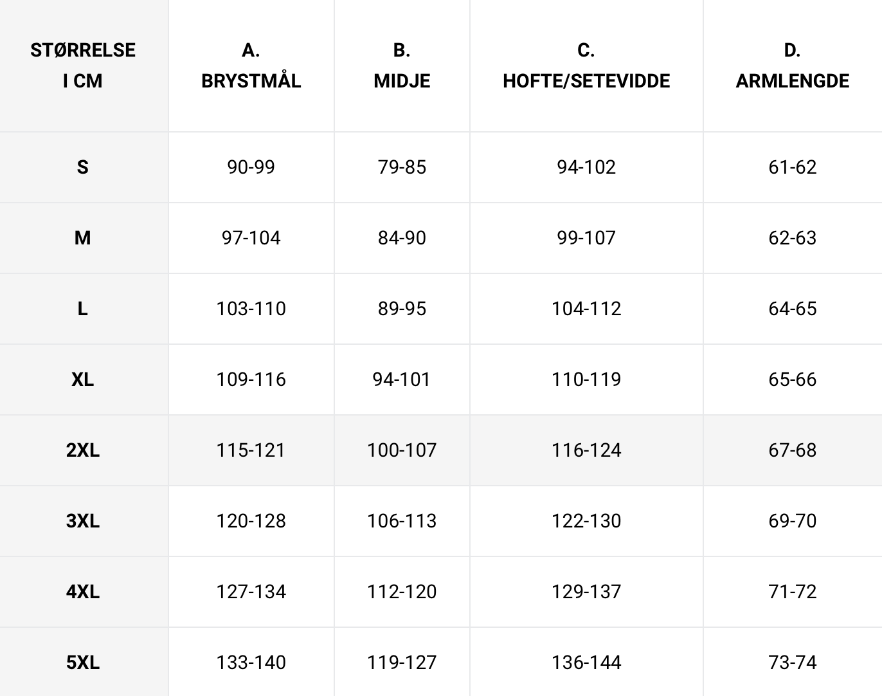Select the size M row label
Image resolution: width=882 pixels, height=696 pixels.
pyautogui.click(x=83, y=238)
